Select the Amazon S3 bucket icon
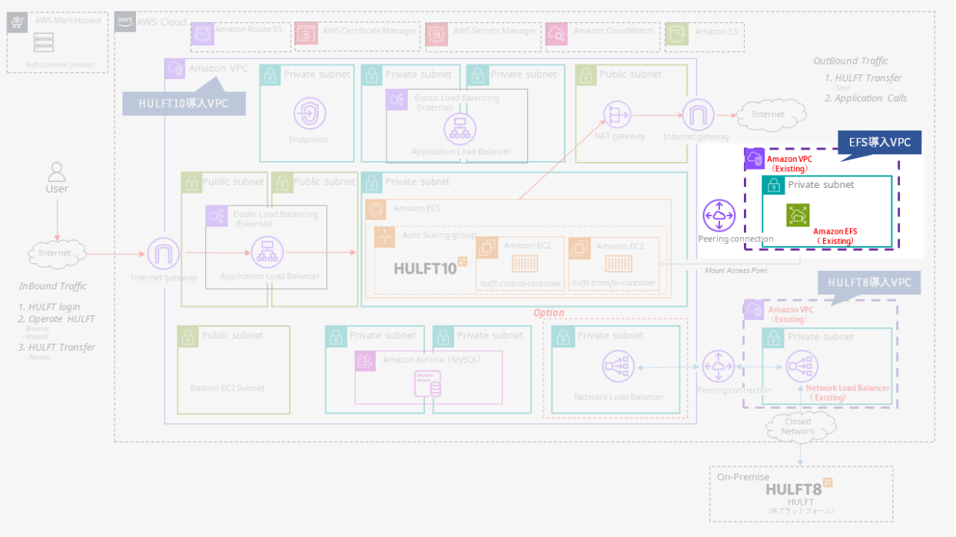Image resolution: width=956 pixels, height=537 pixels. (x=677, y=34)
